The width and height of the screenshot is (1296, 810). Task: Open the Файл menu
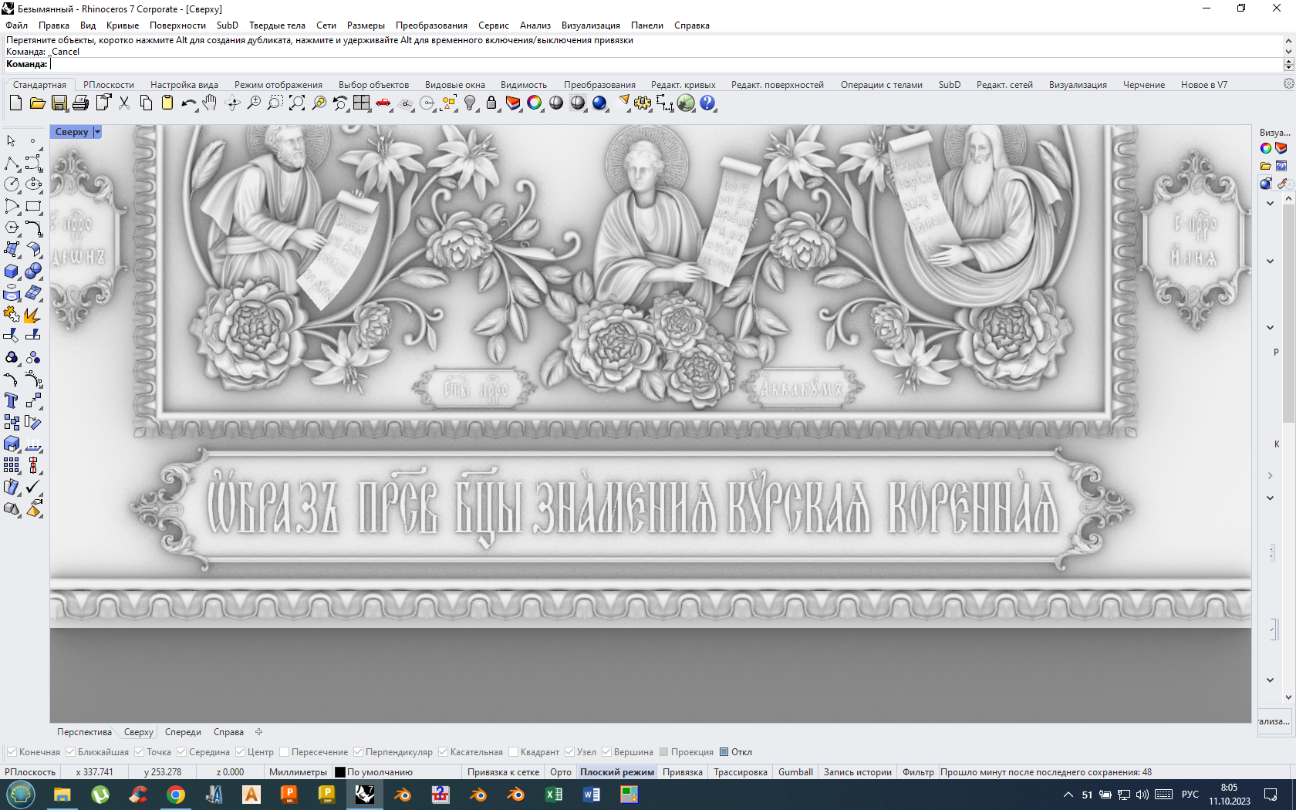click(17, 25)
